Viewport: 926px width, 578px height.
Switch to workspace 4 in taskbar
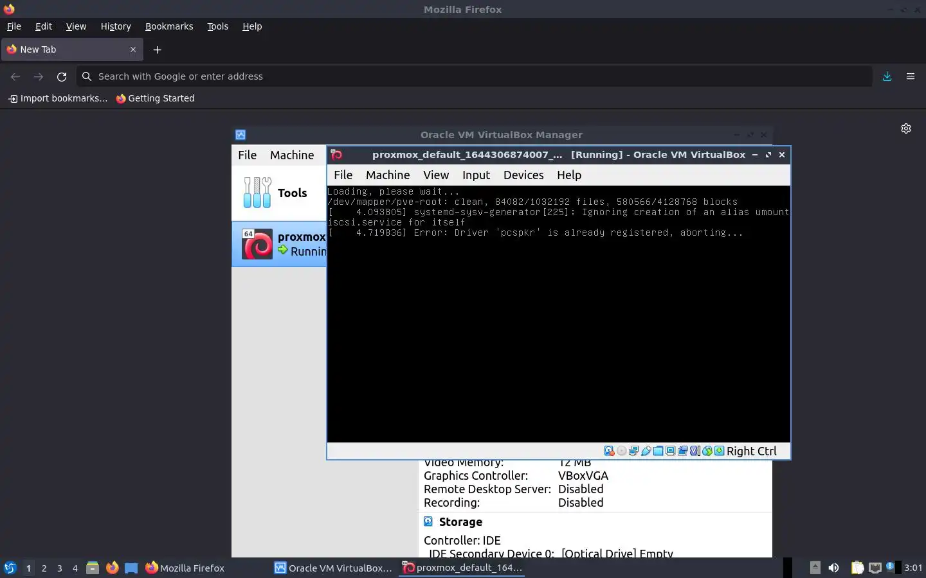pyautogui.click(x=75, y=568)
